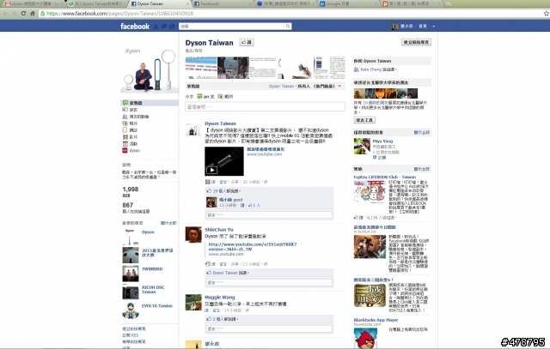
Task: Click the ShinChan Yu avatar thumbnail
Action: coord(193,235)
